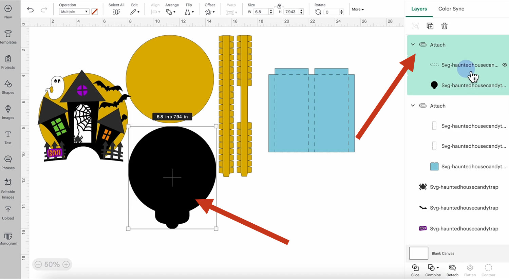Toggle the size aspect ratio lock
509x279 pixels.
(x=279, y=6)
